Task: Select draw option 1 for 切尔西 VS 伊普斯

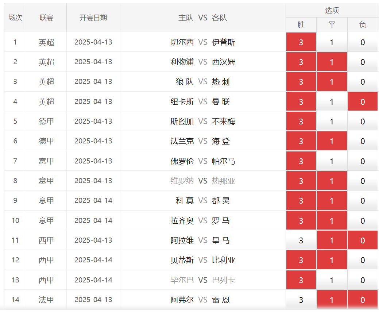Action: pos(332,42)
